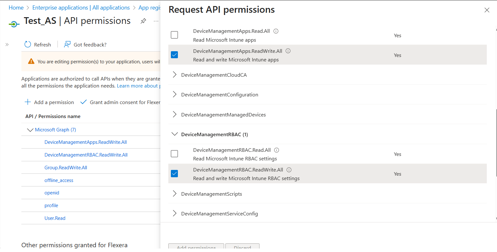497x252 pixels.
Task: Collapse the Microsoft Graph (7) permissions list
Action: tap(30, 130)
